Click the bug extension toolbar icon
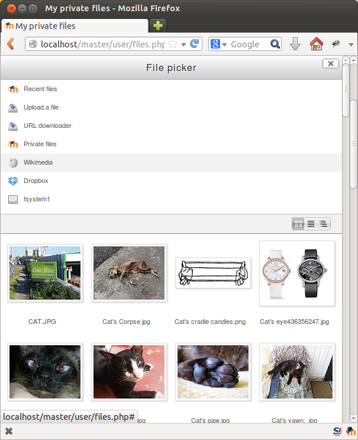The image size is (358, 440). pyautogui.click(x=336, y=43)
